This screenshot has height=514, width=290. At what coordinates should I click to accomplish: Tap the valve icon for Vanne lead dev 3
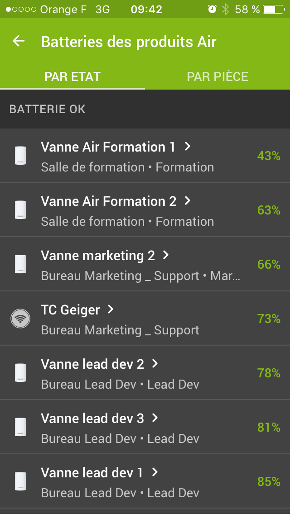pos(20,427)
